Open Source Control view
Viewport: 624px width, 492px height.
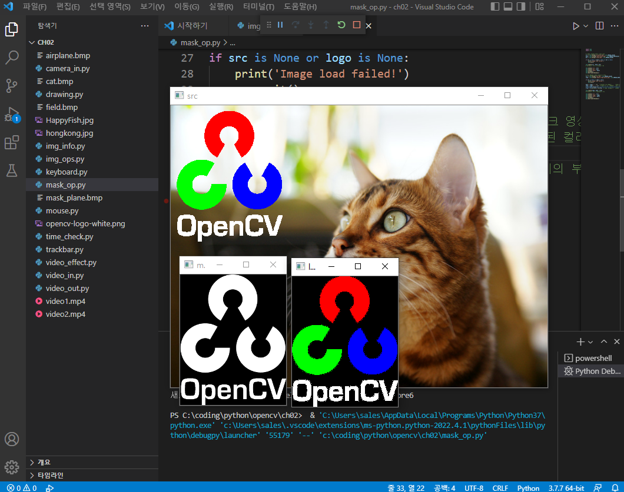(x=12, y=85)
